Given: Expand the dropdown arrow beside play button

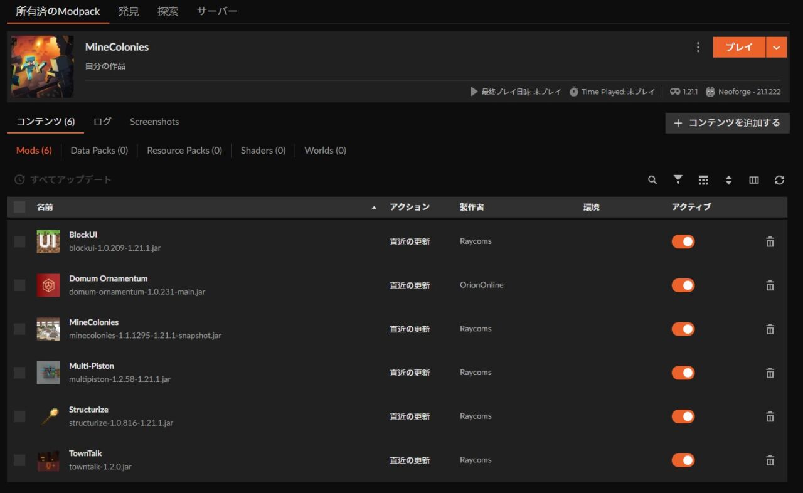Looking at the screenshot, I should 777,47.
